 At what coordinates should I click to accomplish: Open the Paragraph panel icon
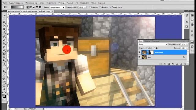click(192, 35)
